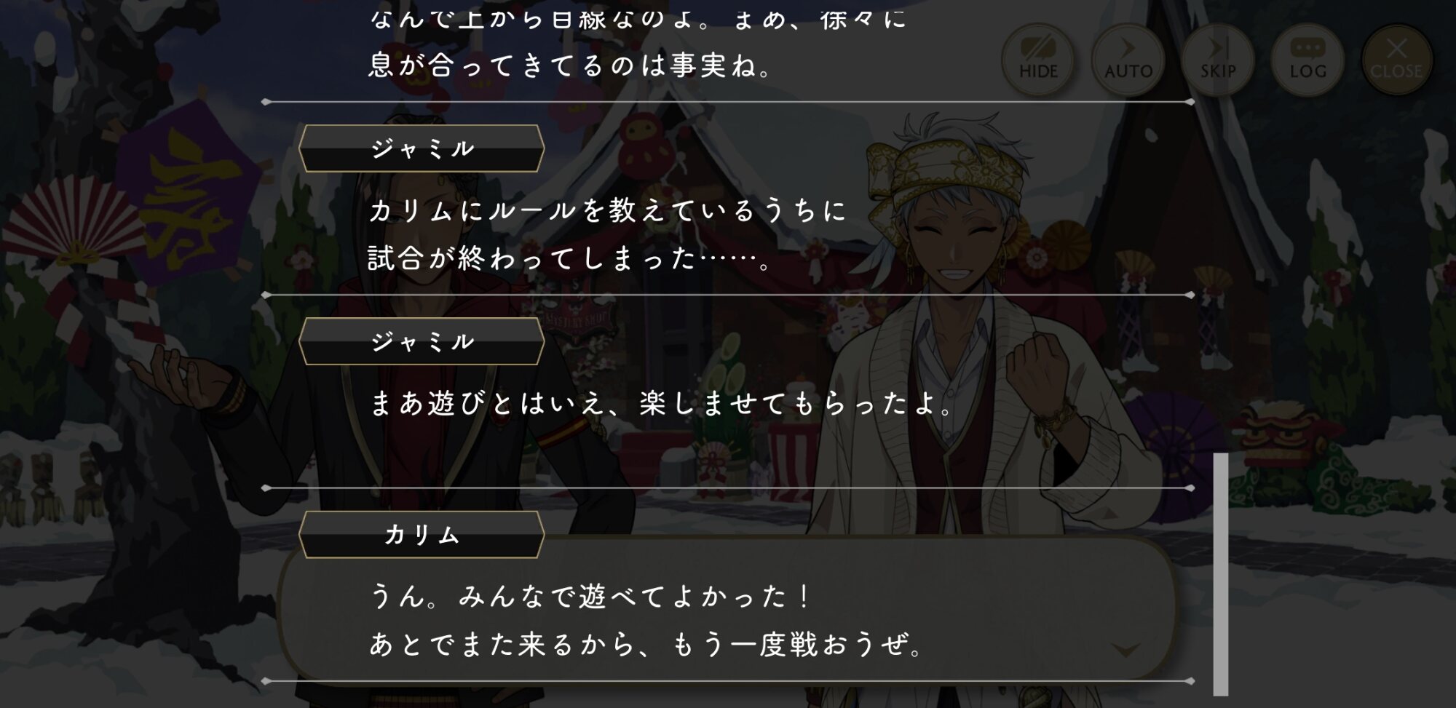The image size is (1456, 708).
Task: Click the log scrollbar thumb
Action: 1221,574
